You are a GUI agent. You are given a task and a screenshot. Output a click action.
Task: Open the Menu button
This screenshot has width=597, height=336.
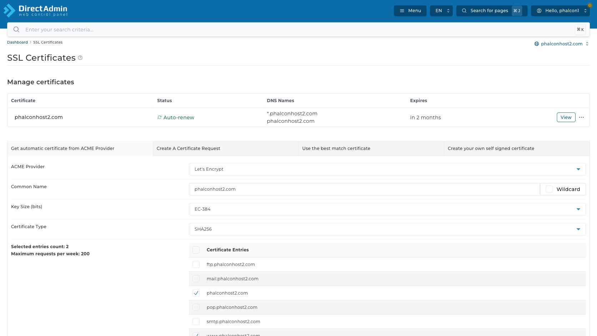tap(410, 11)
